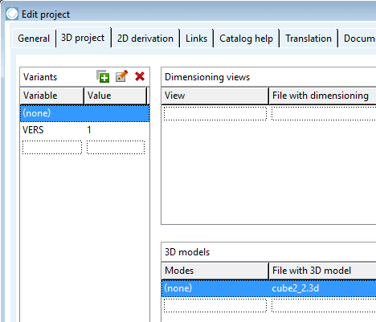Screen dimensions: 376x322
Task: Click the empty Modes cell under 3D models
Action: (215, 305)
